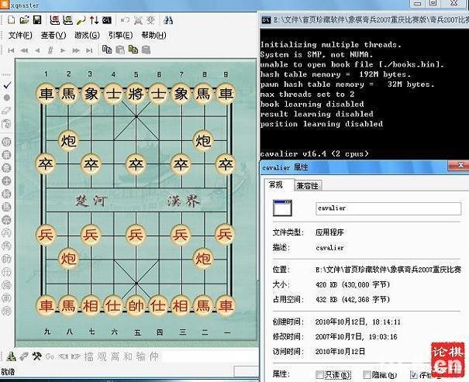Click the black console window toolbar icon

pyautogui.click(x=107, y=20)
